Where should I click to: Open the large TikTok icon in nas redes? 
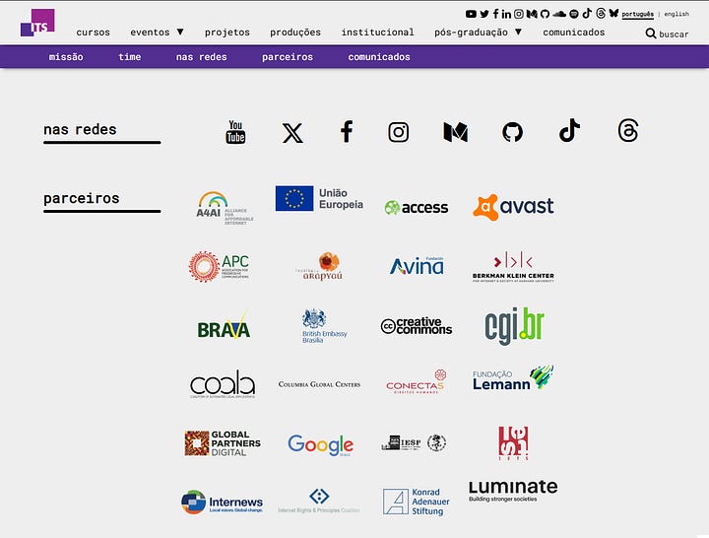click(569, 130)
